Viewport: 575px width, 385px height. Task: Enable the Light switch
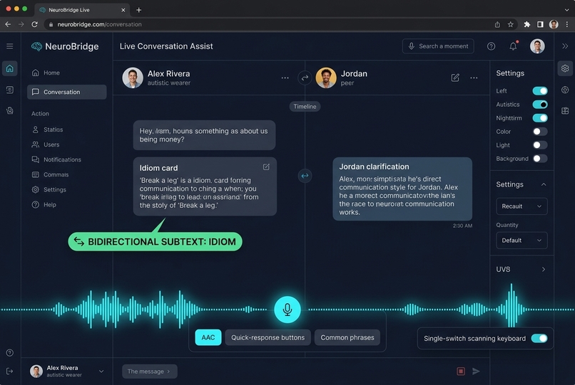[x=540, y=145]
